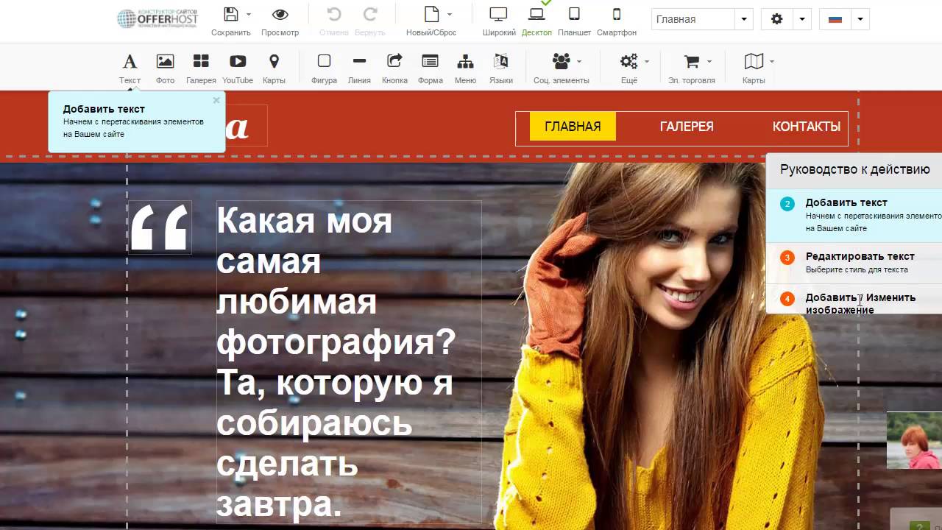Screen dimensions: 942x530
Task: Click the Новый/Сброс page icon
Action: click(431, 14)
